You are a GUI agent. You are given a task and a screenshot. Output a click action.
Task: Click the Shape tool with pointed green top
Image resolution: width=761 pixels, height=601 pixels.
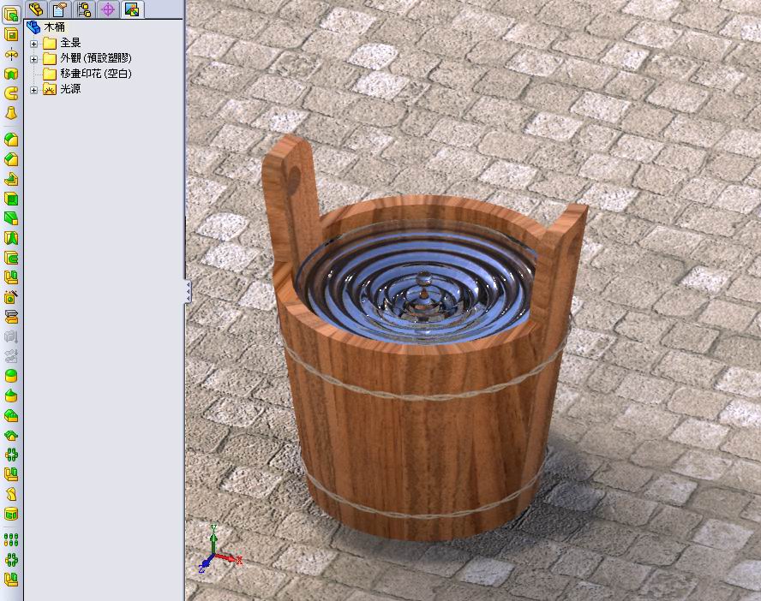10,395
